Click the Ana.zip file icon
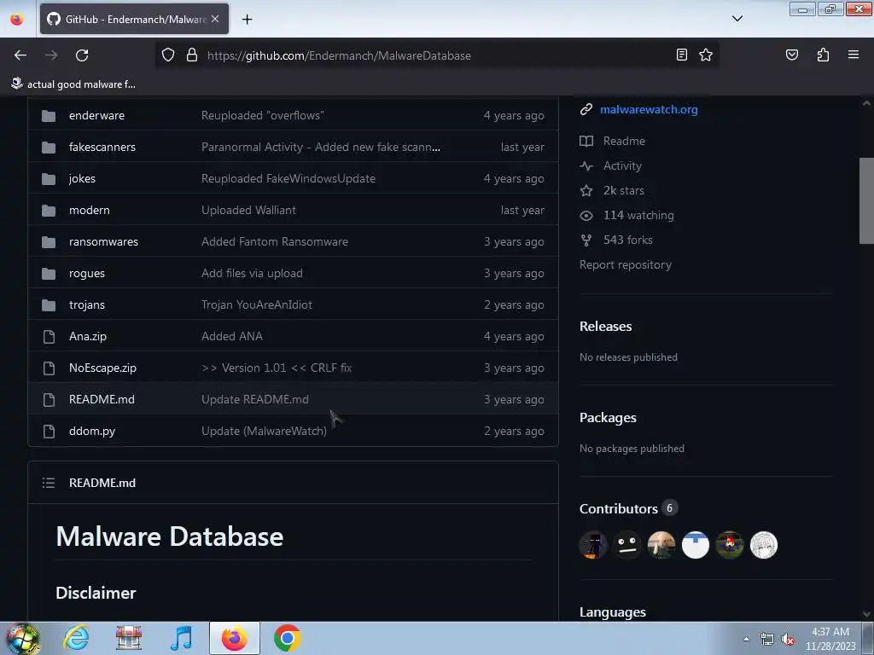 [49, 336]
